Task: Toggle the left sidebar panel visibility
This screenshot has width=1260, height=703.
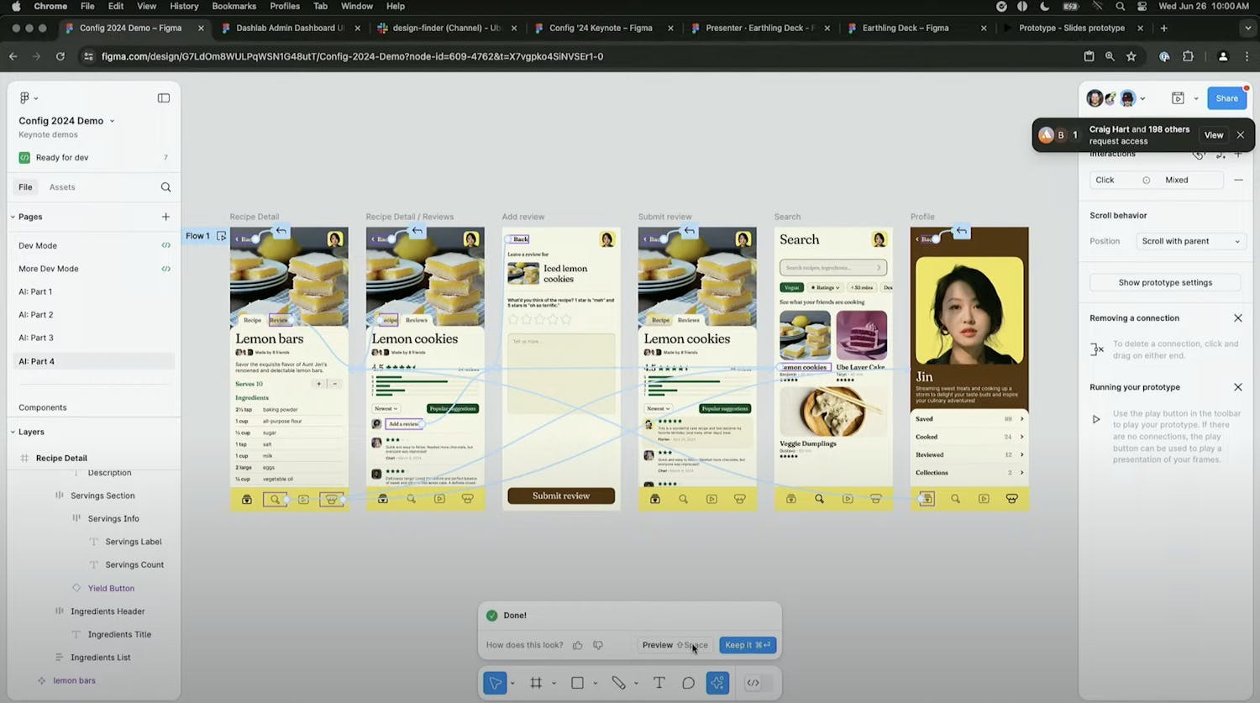Action: [164, 98]
